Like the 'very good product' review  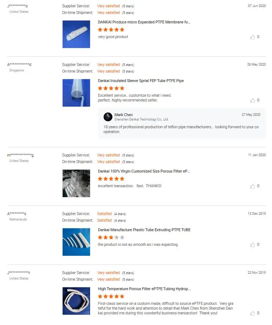[253, 37]
